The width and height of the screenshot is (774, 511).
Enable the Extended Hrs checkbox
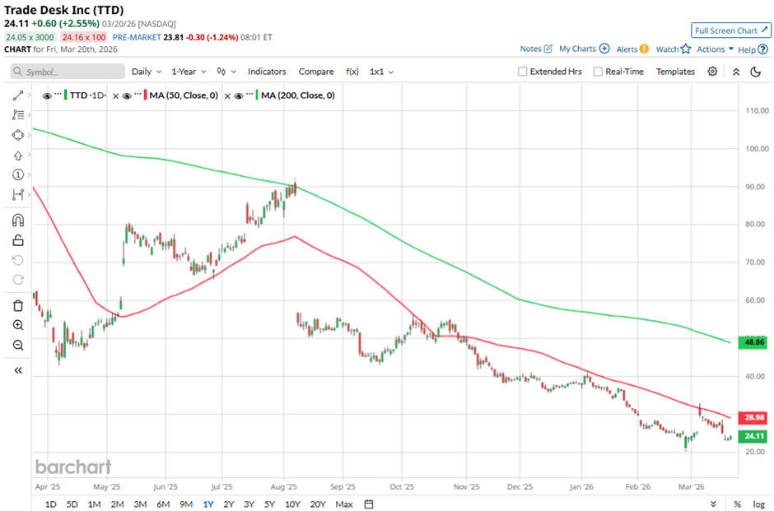[x=522, y=72]
